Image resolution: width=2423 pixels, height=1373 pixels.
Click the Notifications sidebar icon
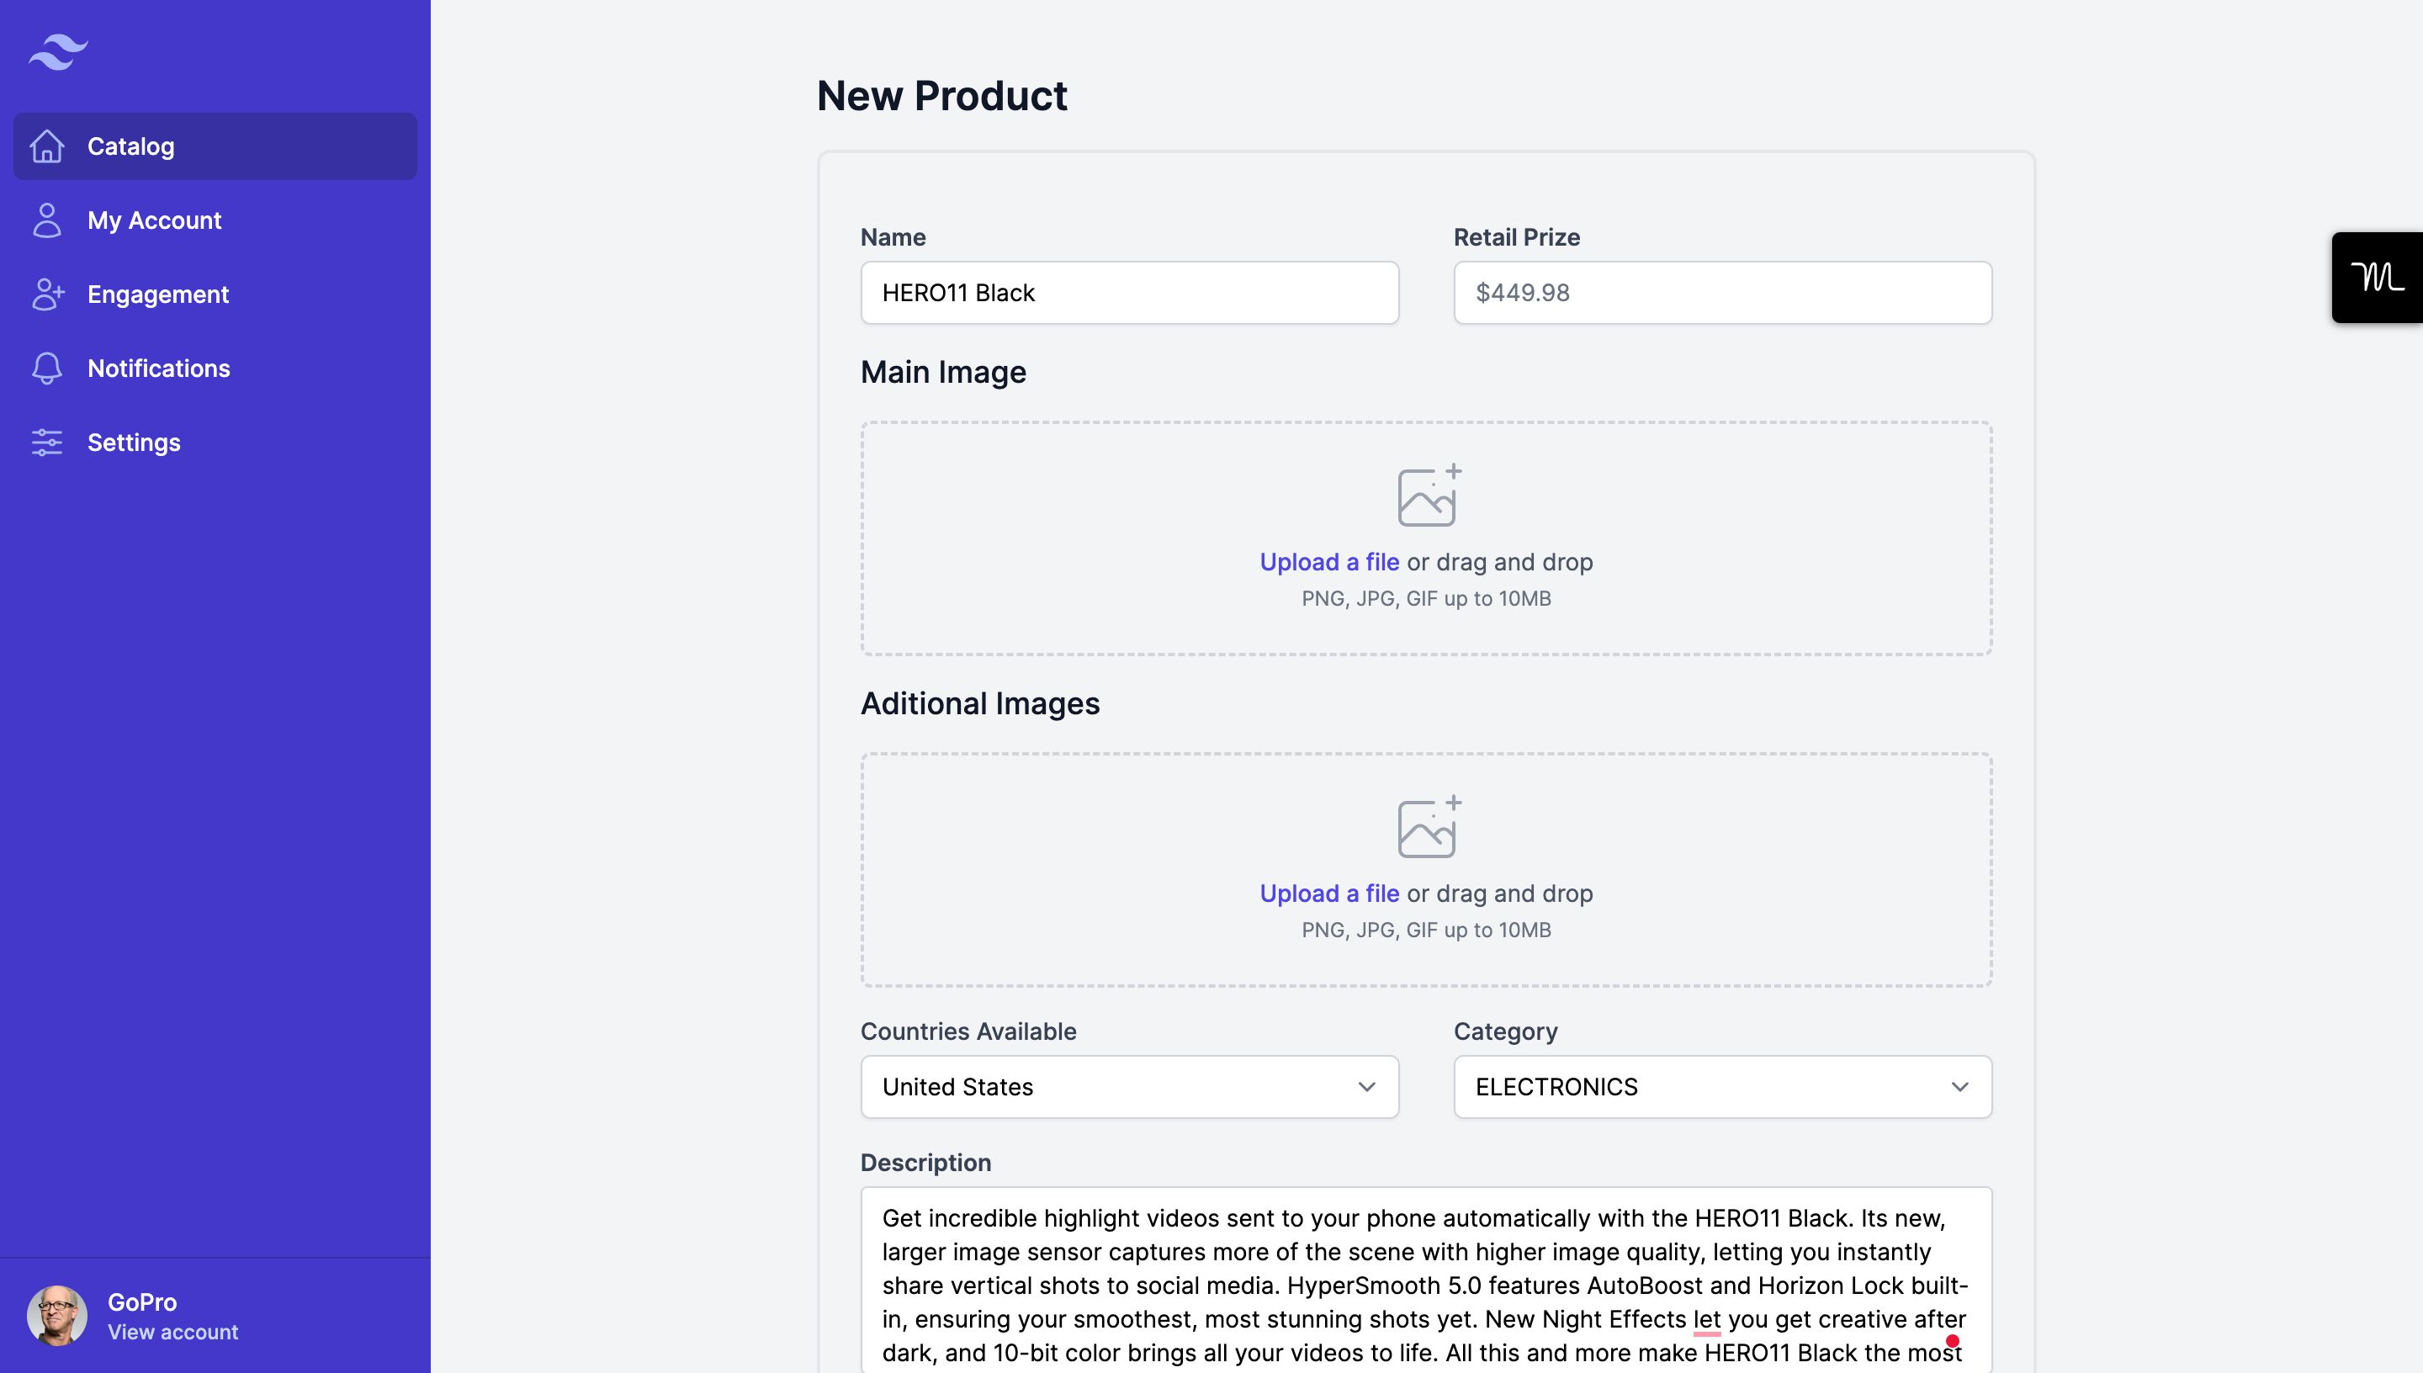[46, 368]
